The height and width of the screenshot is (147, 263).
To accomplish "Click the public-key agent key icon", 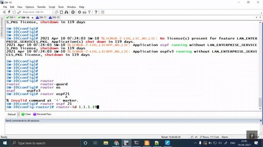I will pyautogui.click(x=90, y=12).
